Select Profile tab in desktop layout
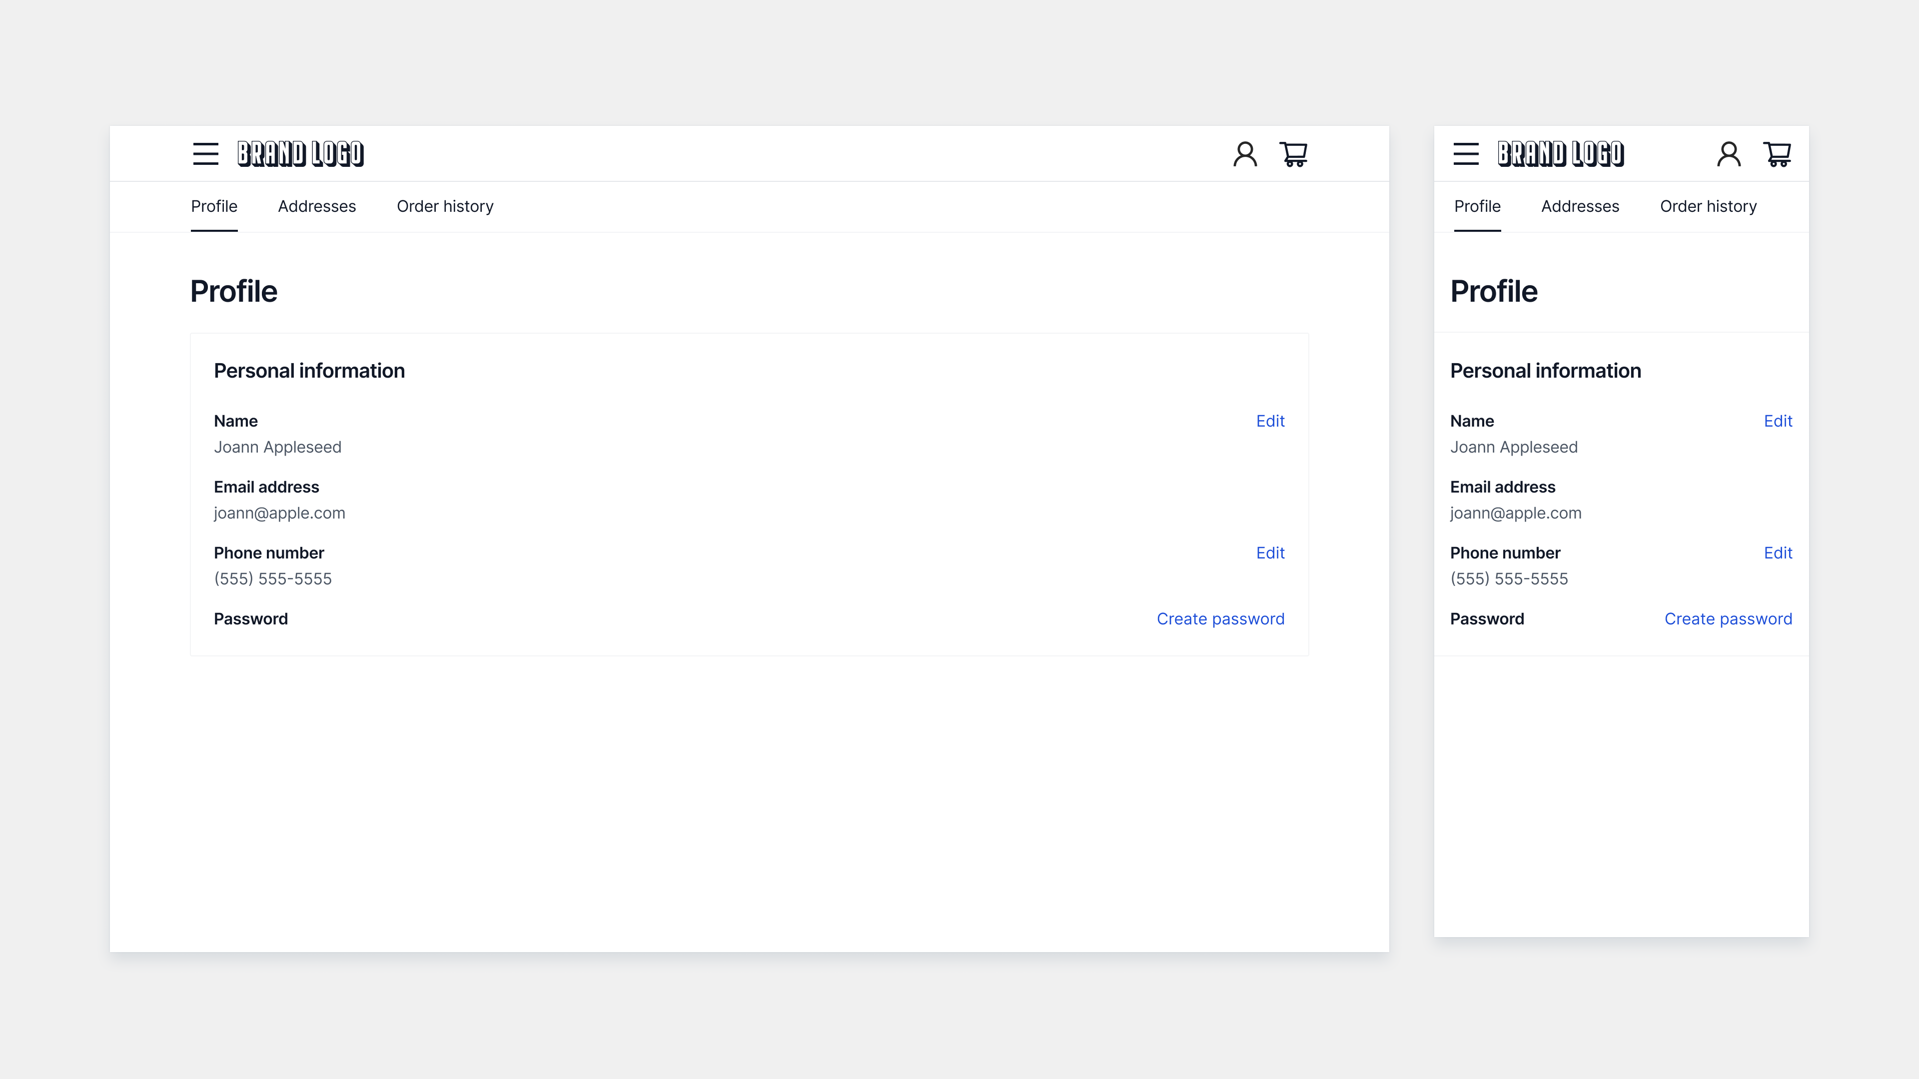1919x1079 pixels. (214, 206)
